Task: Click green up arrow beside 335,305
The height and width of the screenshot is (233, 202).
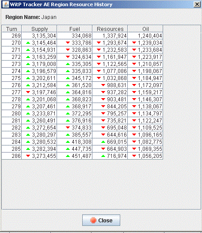Action: coord(68,64)
